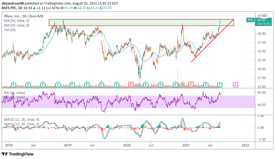Click the TradingView logo

coord(17,154)
